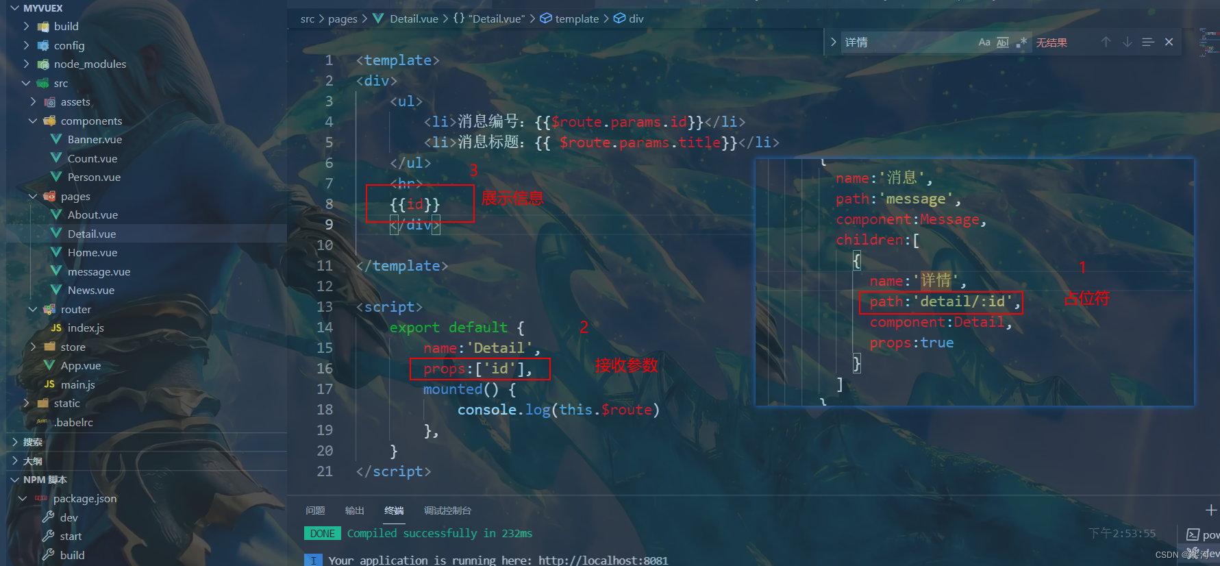Go to next match in find widget
This screenshot has height=566, width=1220.
tap(1127, 42)
